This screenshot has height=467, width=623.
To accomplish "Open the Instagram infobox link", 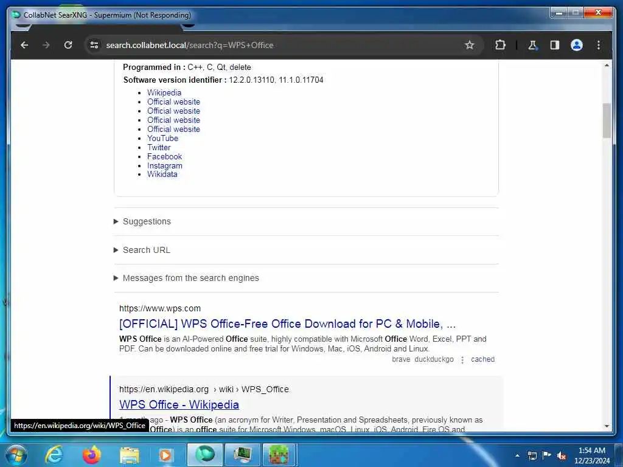I will pyautogui.click(x=164, y=165).
